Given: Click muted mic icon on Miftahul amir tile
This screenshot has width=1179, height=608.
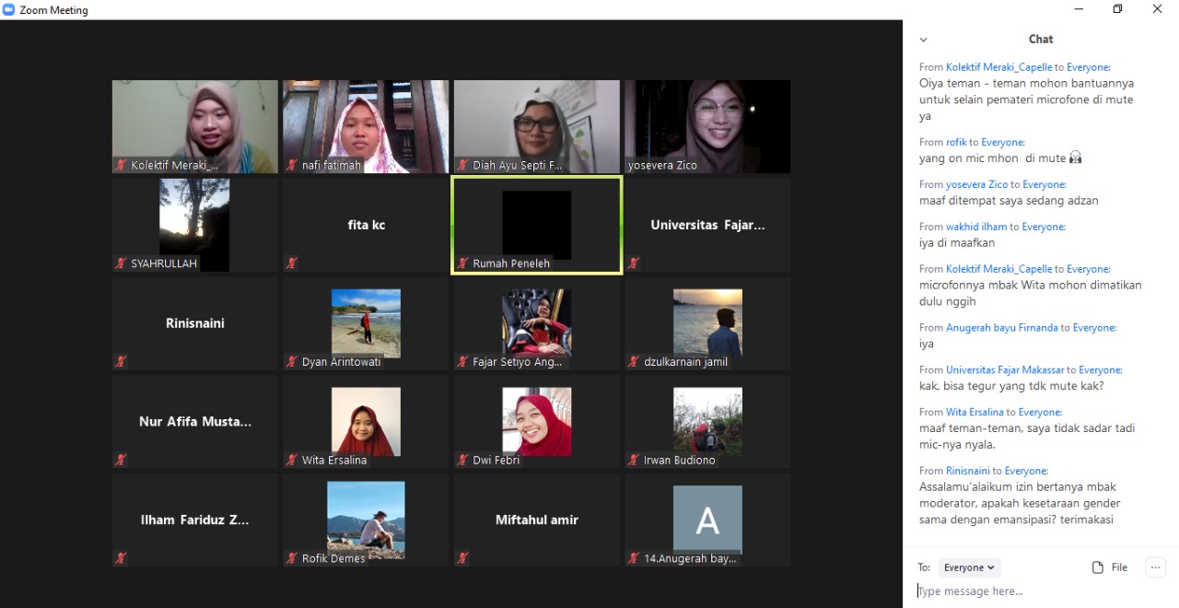Looking at the screenshot, I should (x=462, y=558).
